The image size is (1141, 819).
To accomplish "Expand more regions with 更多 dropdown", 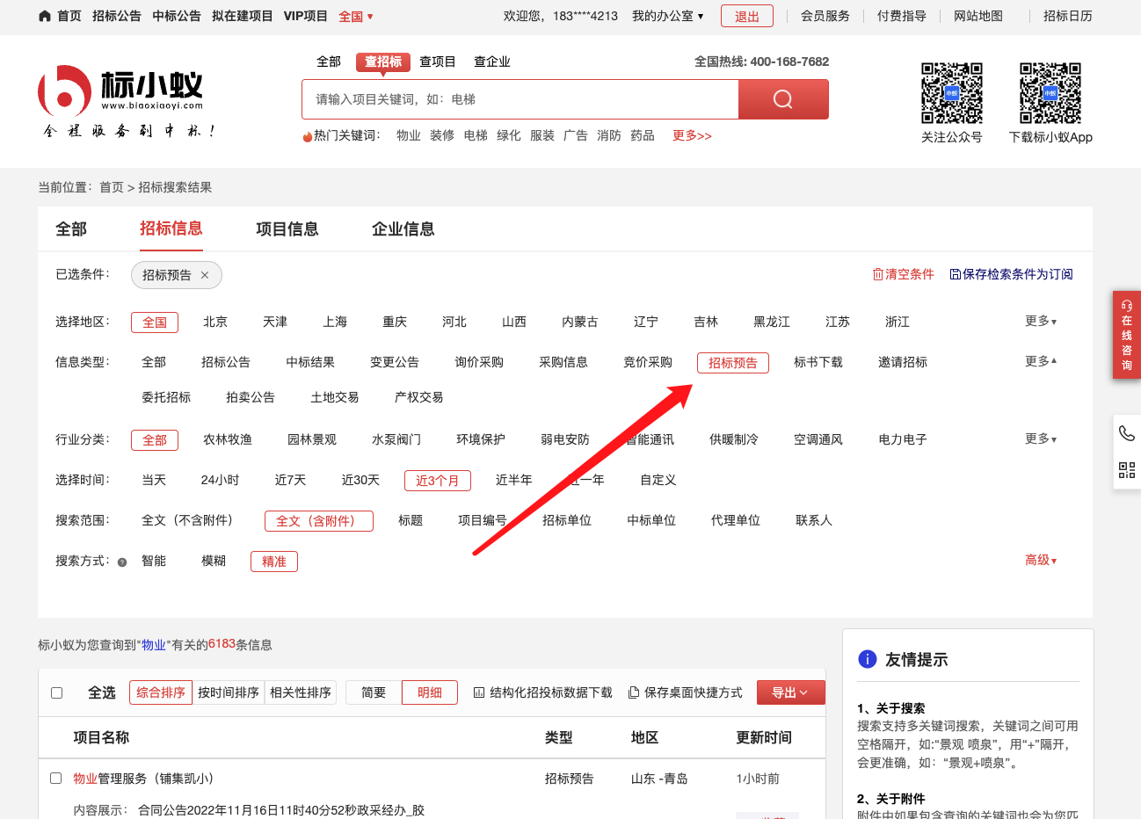I will pyautogui.click(x=1040, y=322).
